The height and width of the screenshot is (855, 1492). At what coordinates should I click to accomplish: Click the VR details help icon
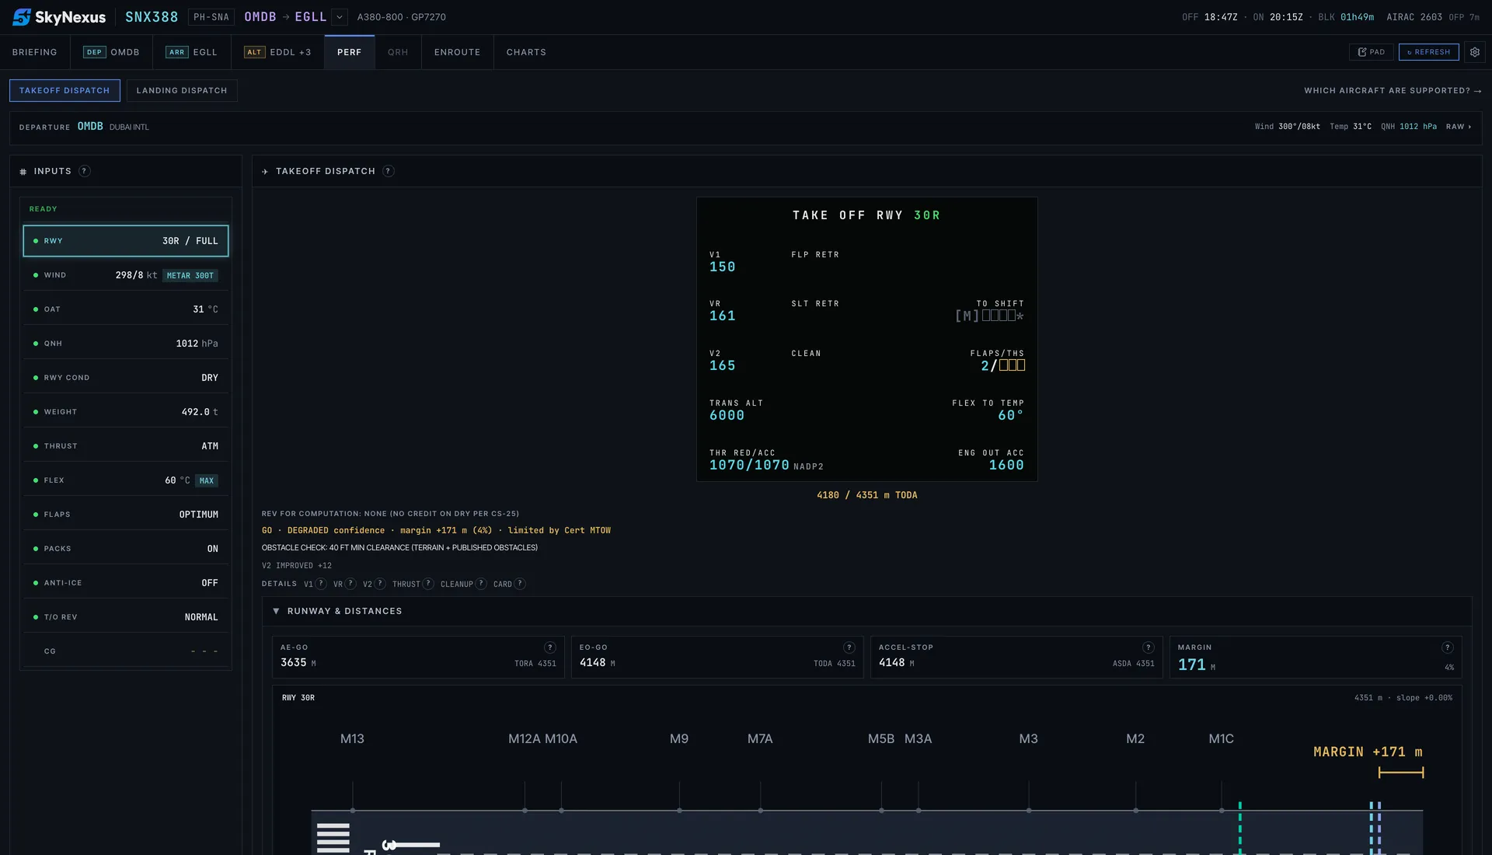point(350,584)
